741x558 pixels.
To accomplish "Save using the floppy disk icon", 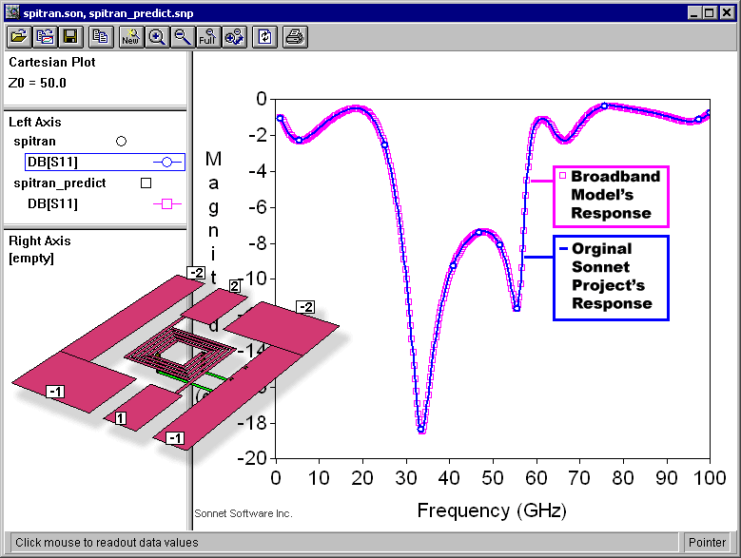I will tap(69, 37).
